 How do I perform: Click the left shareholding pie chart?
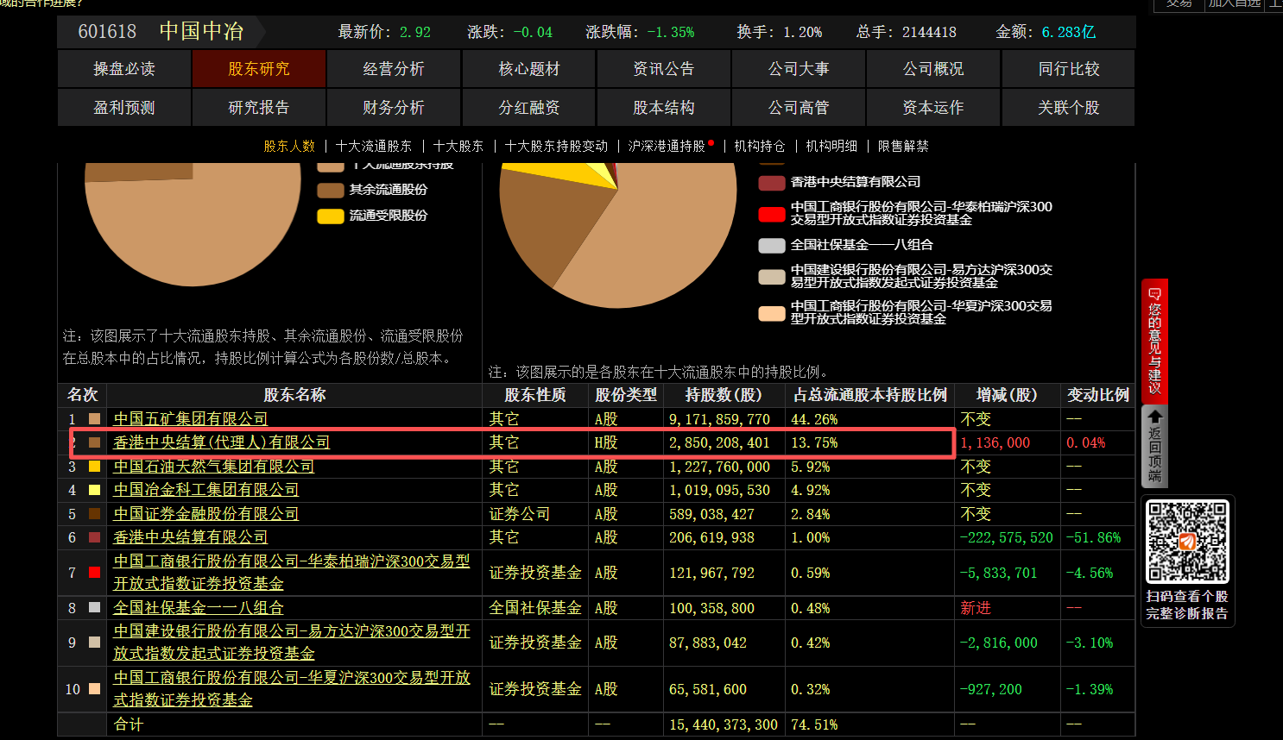tap(193, 224)
